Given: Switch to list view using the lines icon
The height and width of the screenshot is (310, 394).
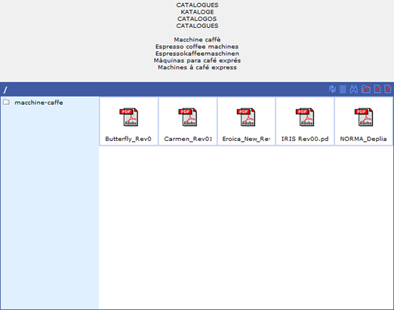Looking at the screenshot, I should [343, 89].
